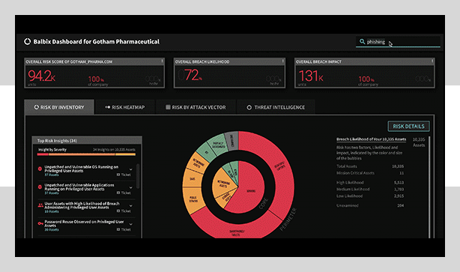This screenshot has width=460, height=272.
Task: Open the 37 Assets link under Unpatched OS
Action: click(52, 175)
